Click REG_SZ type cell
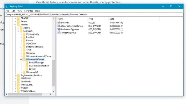186x104 pixels. point(92,23)
